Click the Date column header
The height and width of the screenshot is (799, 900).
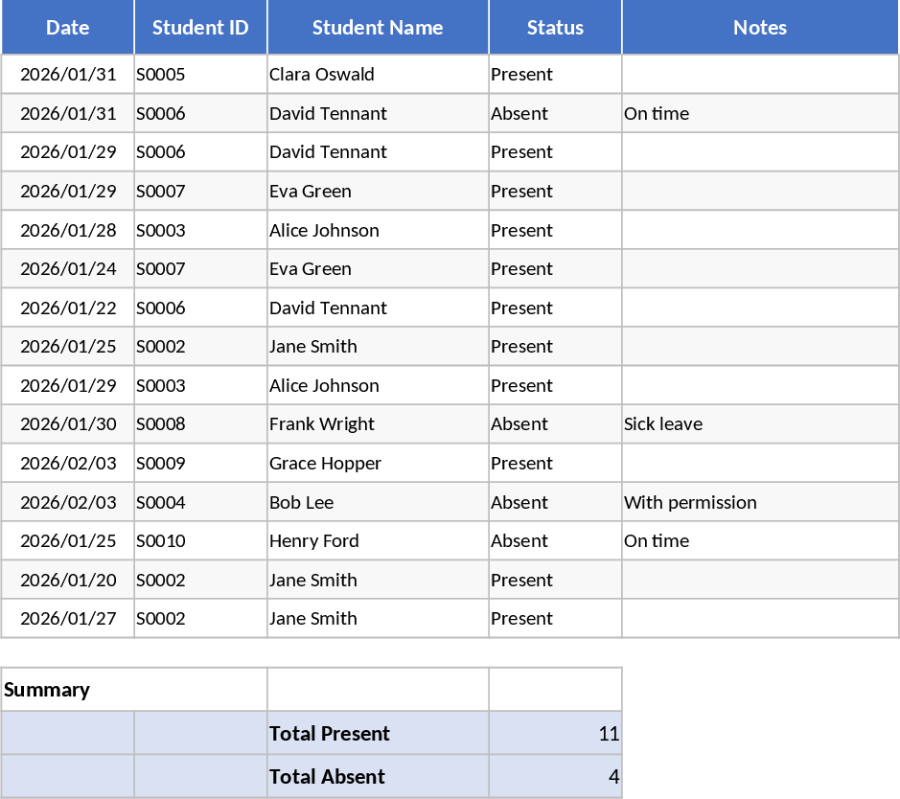click(67, 27)
